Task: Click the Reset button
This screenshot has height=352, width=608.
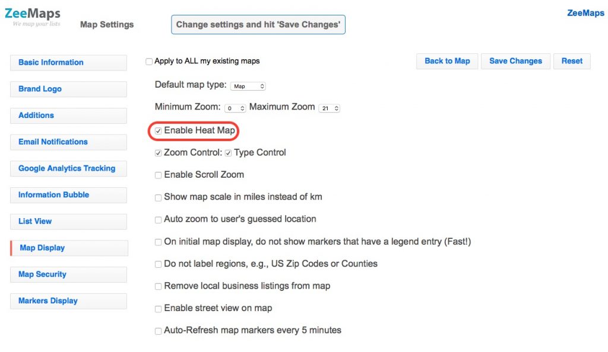Action: tap(572, 61)
